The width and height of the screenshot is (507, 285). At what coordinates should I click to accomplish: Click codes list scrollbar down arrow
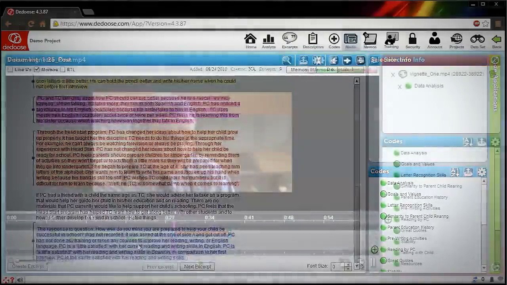(484, 268)
